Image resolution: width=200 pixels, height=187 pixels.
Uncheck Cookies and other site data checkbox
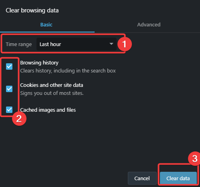9,89
